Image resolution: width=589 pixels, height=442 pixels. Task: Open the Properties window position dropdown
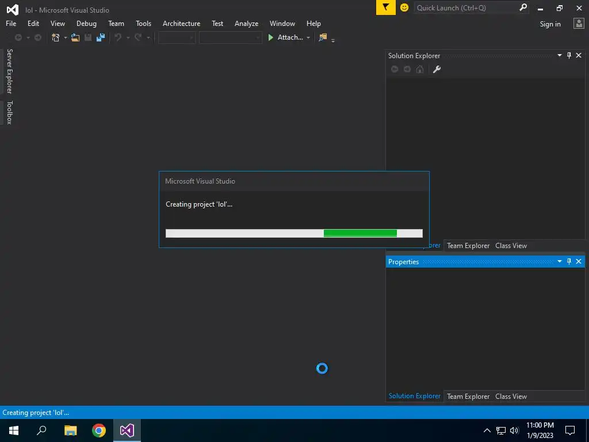click(559, 261)
